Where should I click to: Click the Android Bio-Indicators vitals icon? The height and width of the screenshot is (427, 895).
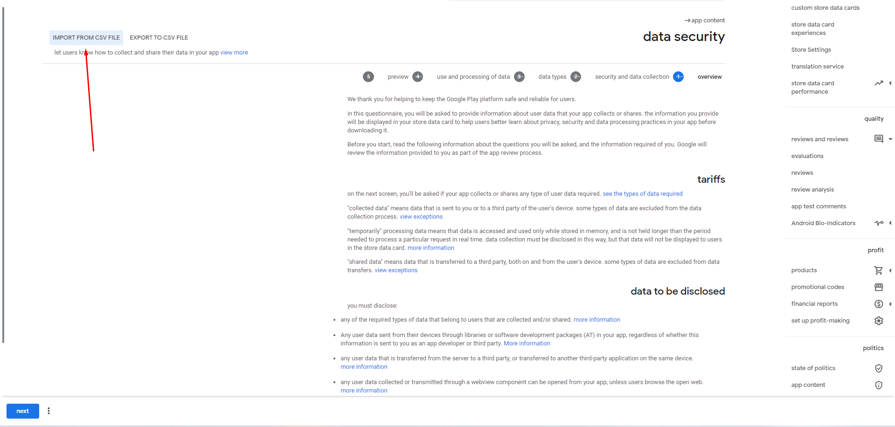click(x=879, y=223)
